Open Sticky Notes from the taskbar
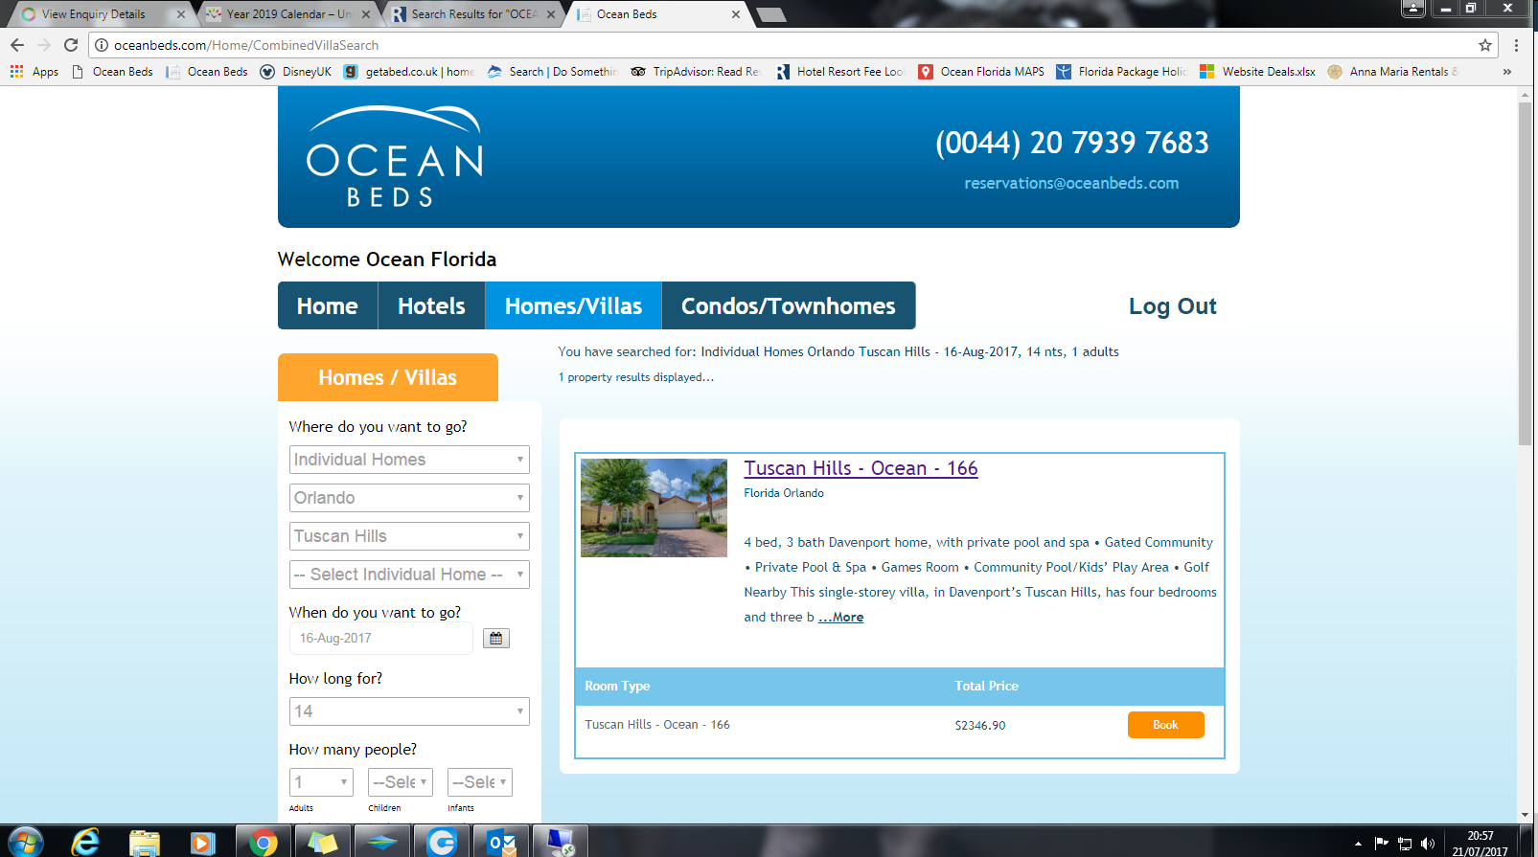Image resolution: width=1538 pixels, height=857 pixels. click(x=322, y=842)
